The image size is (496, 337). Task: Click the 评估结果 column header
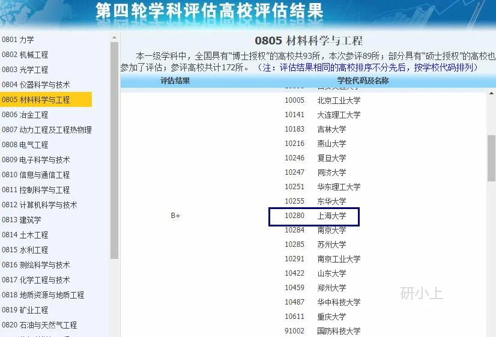click(175, 80)
